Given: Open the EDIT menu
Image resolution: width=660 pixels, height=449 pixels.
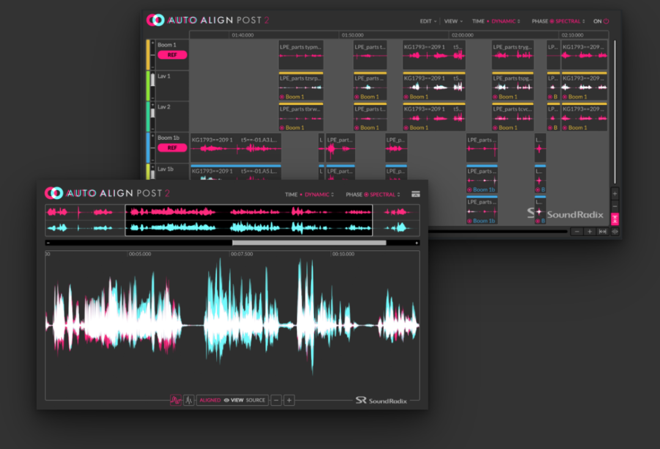Looking at the screenshot, I should [428, 21].
